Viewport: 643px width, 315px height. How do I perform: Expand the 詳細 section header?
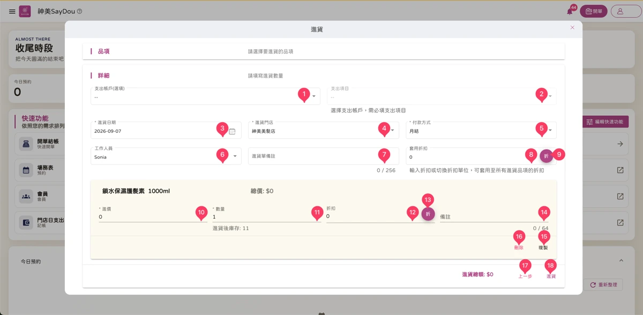tap(324, 76)
